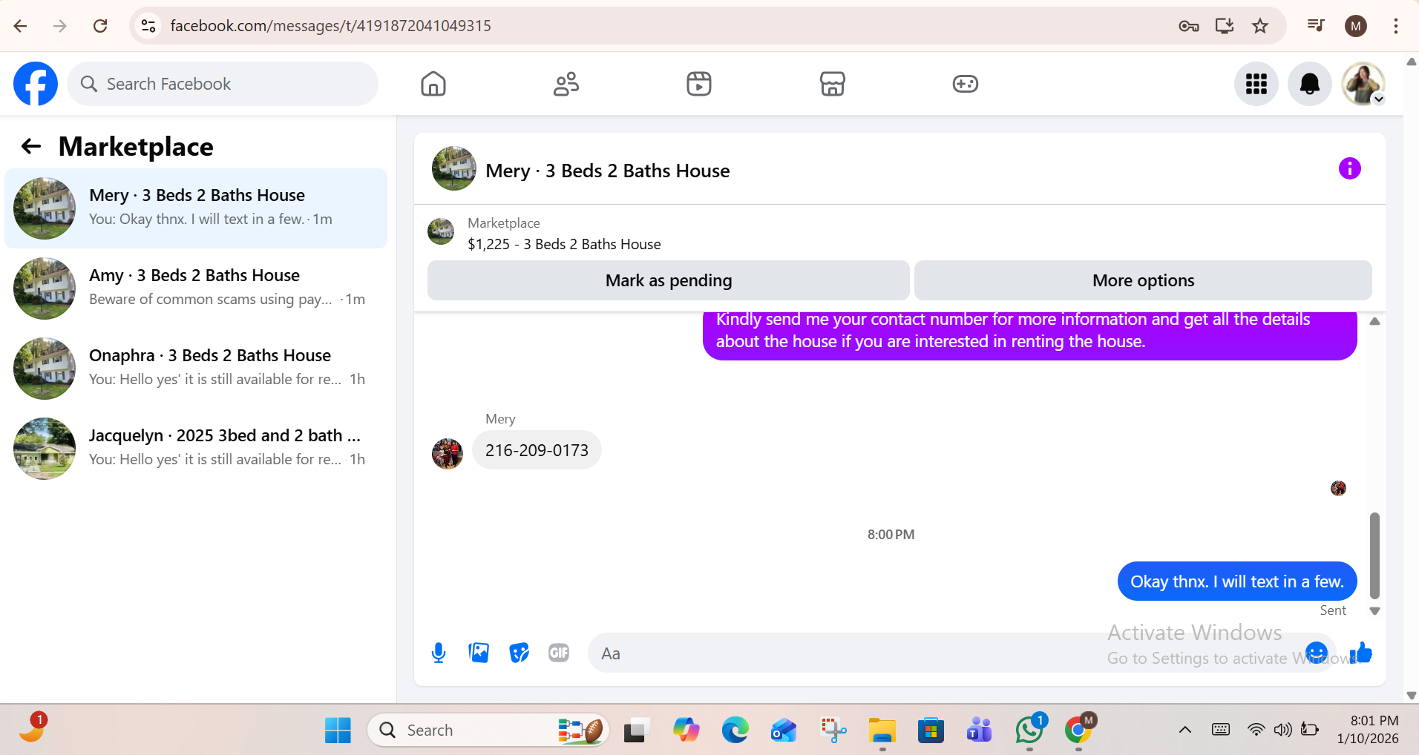
Task: Click the facebook.com address bar URL
Action: coord(330,26)
